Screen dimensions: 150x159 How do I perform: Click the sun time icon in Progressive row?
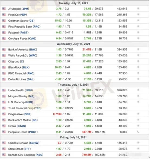[x=138, y=114]
